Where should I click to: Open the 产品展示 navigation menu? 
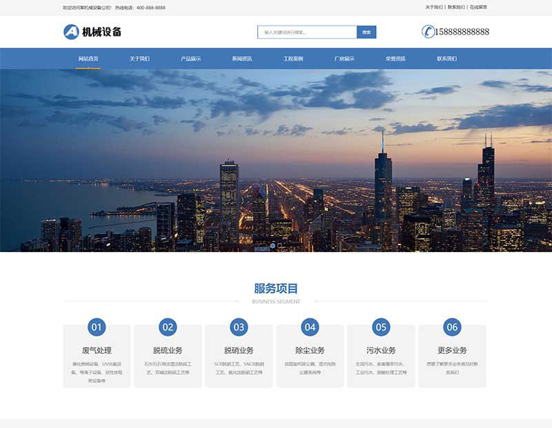(190, 59)
